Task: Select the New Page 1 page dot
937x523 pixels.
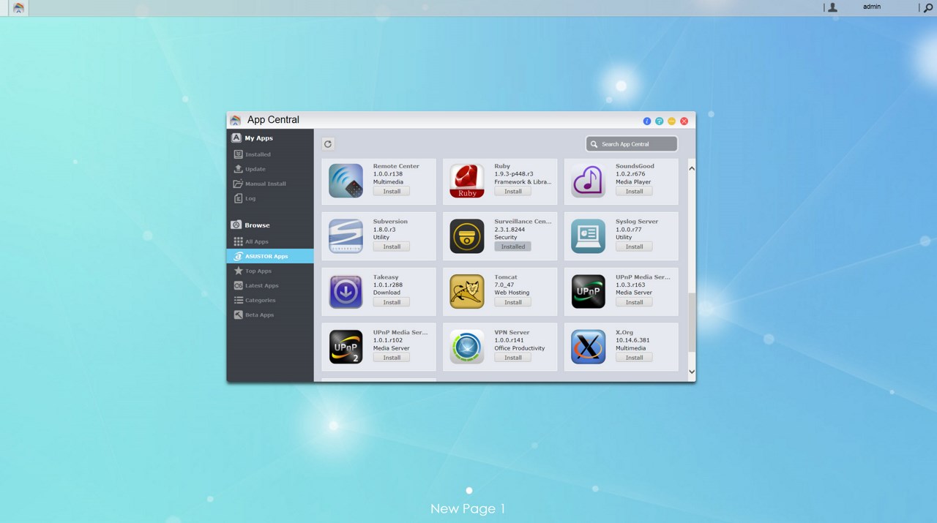Action: click(x=469, y=490)
